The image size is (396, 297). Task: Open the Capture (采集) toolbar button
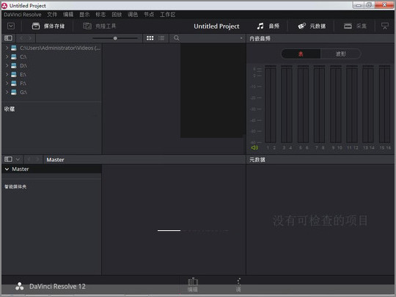(355, 26)
